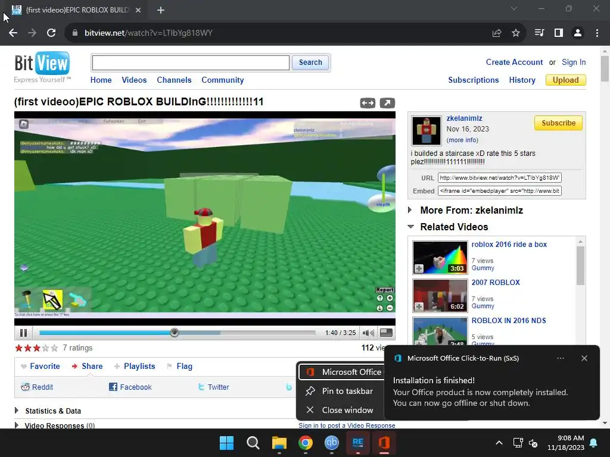Viewport: 610px width, 457px height.
Task: Open the Community nav link
Action: coord(223,80)
